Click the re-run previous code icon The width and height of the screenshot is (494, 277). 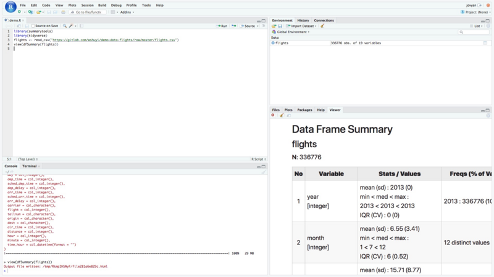coord(233,26)
